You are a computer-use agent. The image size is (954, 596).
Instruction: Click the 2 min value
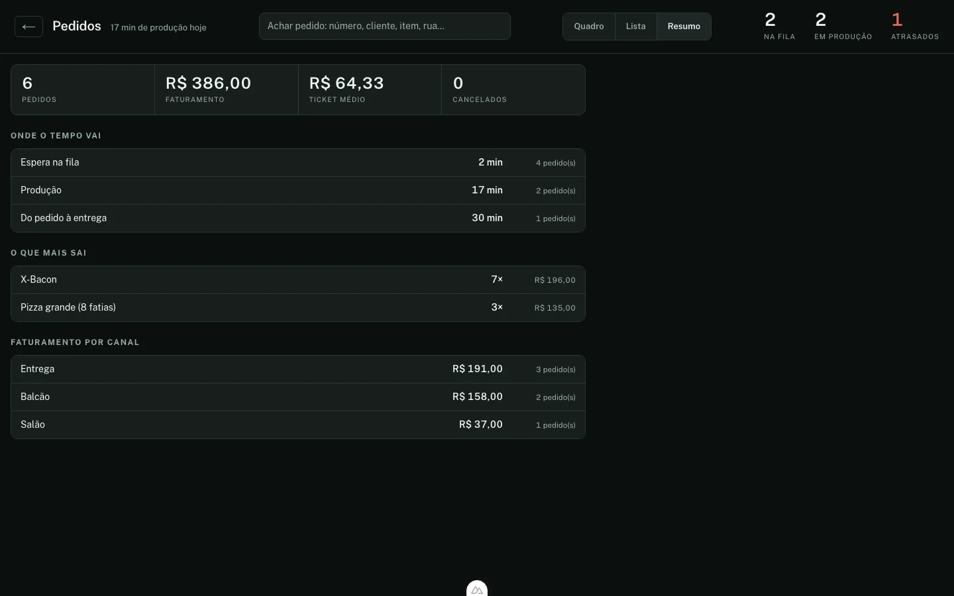coord(490,162)
